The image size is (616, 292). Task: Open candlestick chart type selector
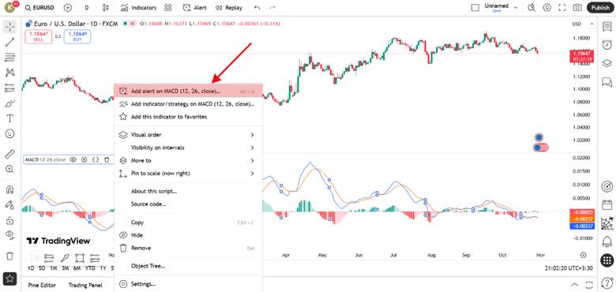tap(105, 7)
